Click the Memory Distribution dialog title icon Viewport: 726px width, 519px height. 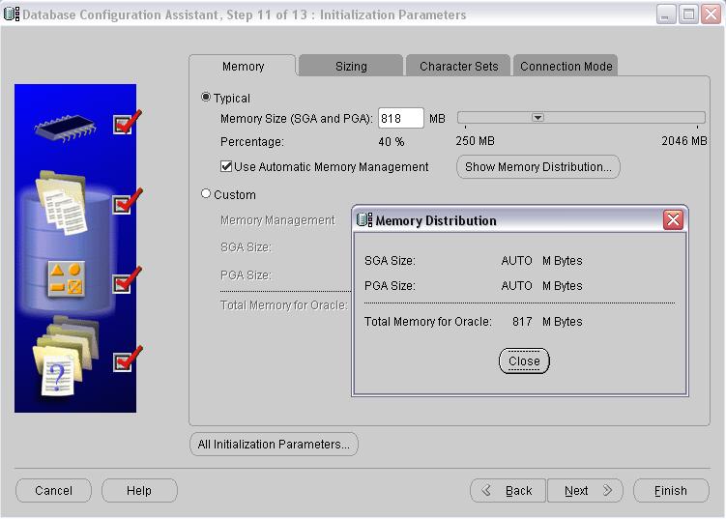(x=364, y=220)
